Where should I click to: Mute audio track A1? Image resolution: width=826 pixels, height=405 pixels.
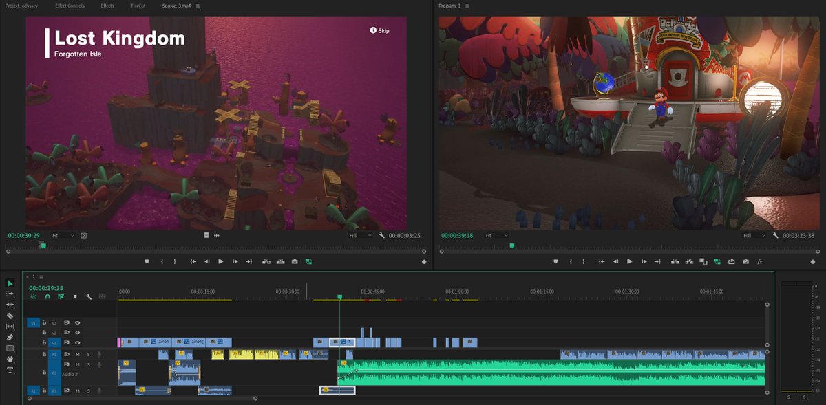click(78, 354)
